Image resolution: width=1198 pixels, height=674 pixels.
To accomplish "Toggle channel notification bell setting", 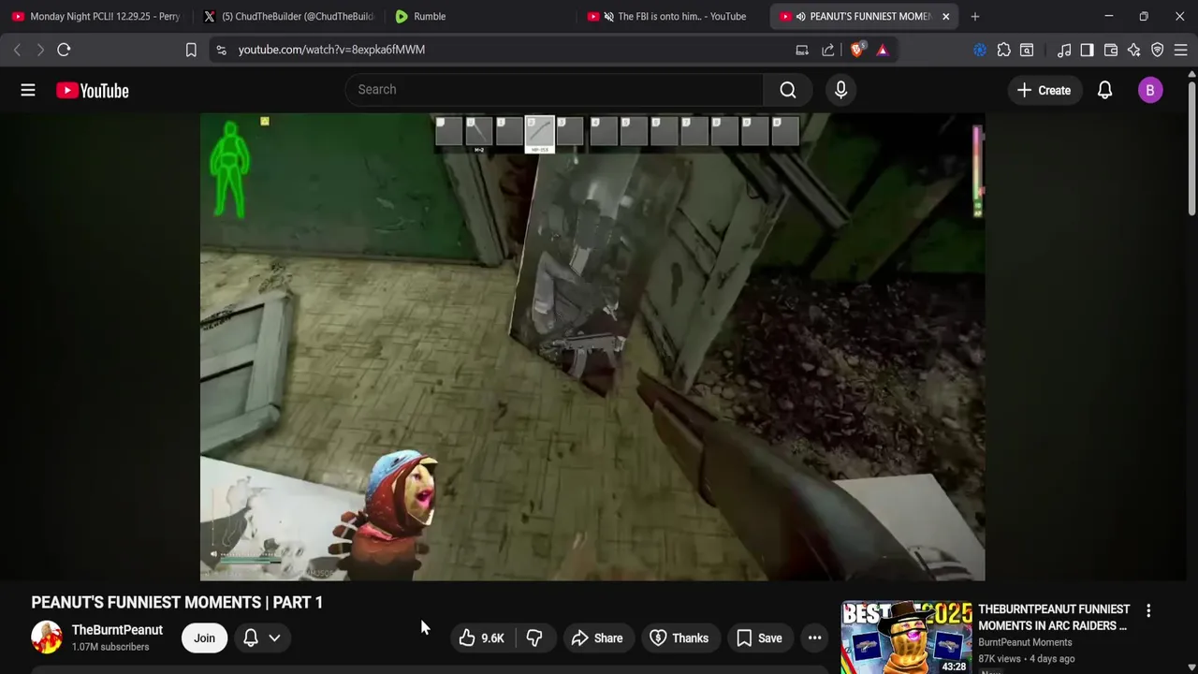I will tap(251, 638).
